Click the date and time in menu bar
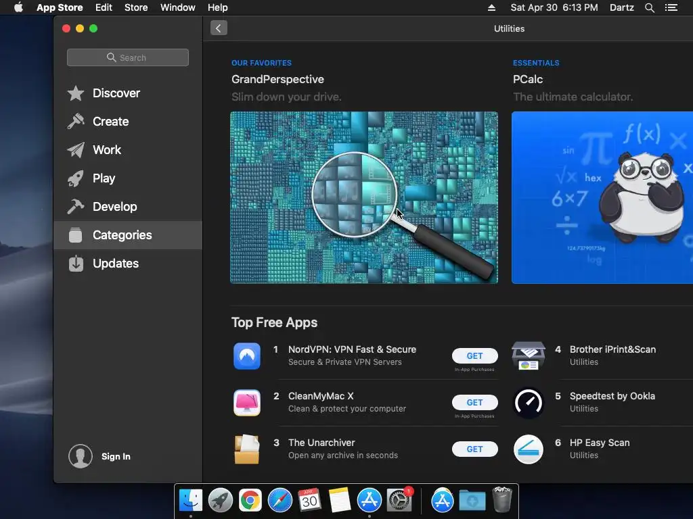 pos(554,7)
